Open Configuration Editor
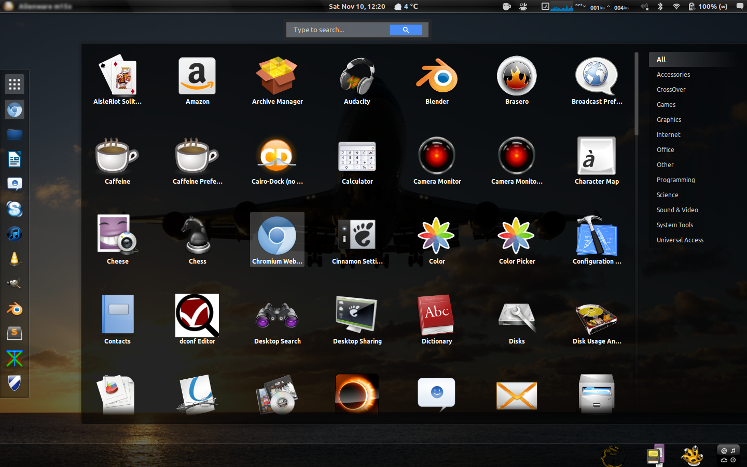Viewport: 747px width, 467px height. point(597,240)
